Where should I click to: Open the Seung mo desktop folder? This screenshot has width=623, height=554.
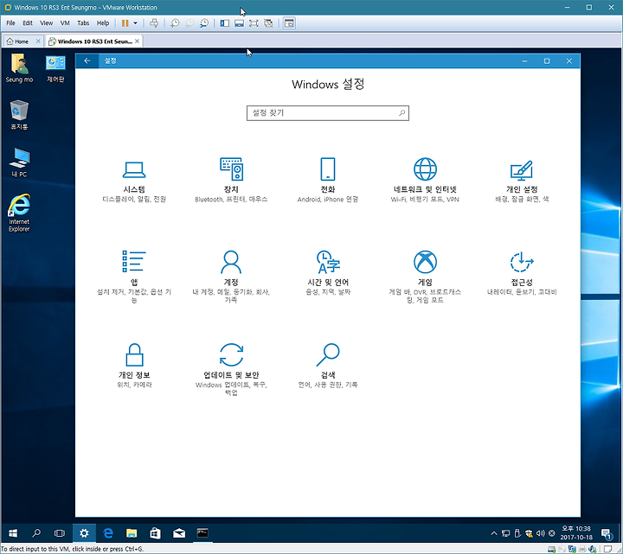[x=19, y=68]
